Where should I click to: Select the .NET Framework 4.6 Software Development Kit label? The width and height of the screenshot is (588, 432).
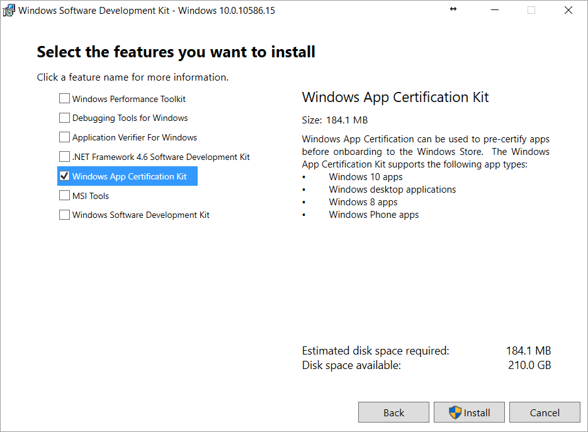(161, 157)
